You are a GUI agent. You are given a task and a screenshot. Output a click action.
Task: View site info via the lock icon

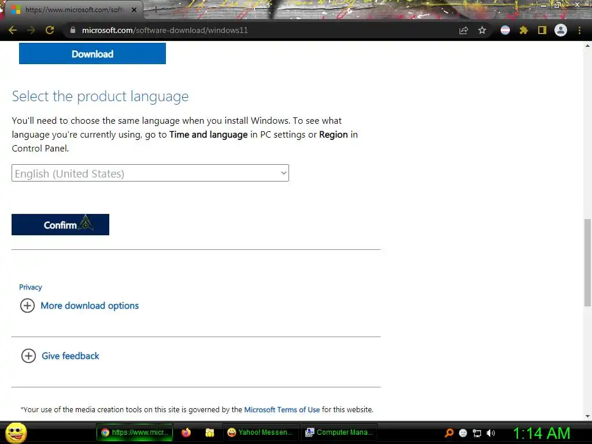pyautogui.click(x=73, y=30)
